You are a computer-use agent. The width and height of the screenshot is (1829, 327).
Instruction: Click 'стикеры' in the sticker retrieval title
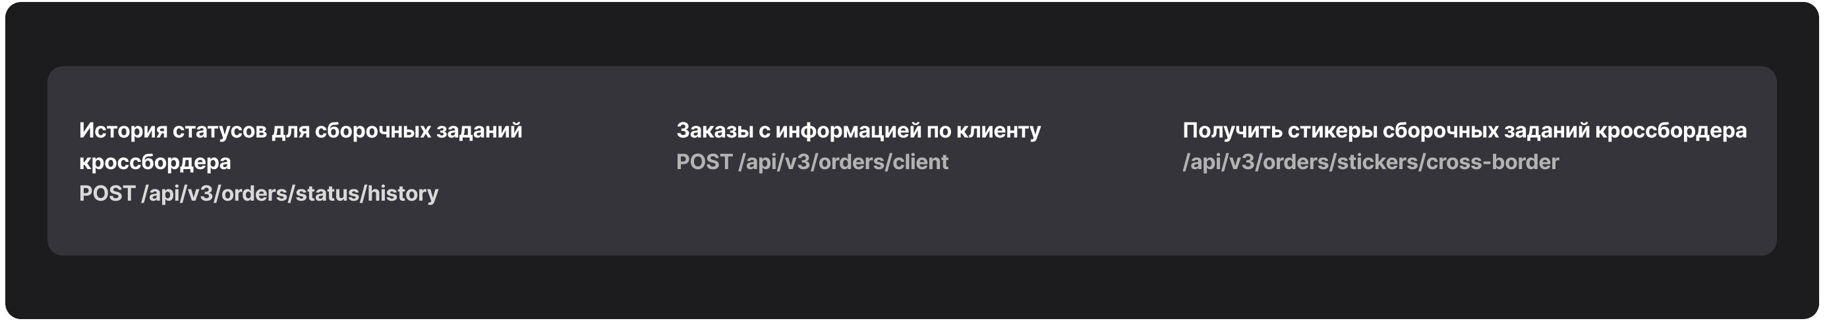[x=1332, y=130]
